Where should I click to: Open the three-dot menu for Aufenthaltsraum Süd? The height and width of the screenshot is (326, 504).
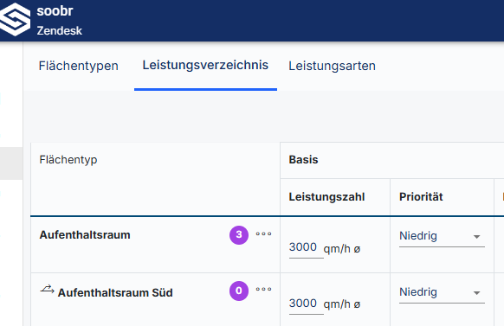263,290
